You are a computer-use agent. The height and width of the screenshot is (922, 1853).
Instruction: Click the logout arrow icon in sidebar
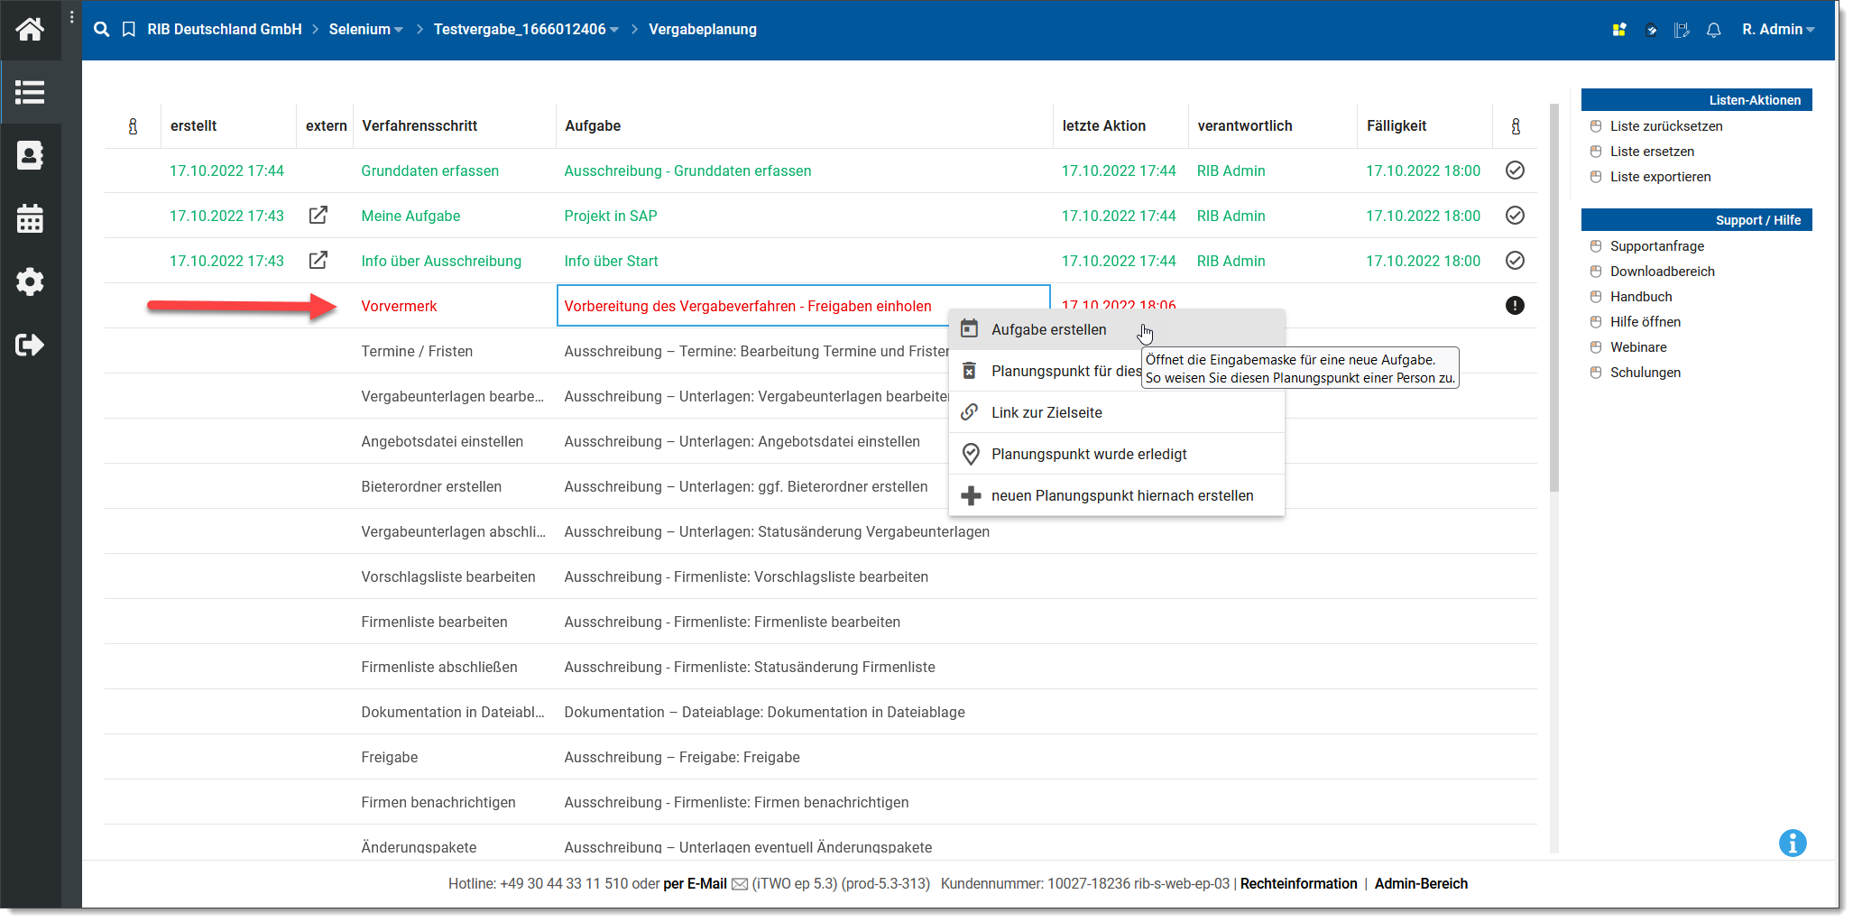tap(30, 345)
